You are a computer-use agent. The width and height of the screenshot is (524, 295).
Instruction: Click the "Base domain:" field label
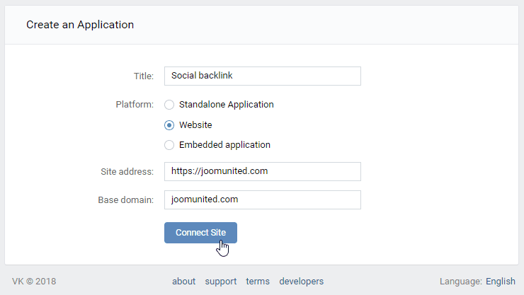click(x=125, y=199)
